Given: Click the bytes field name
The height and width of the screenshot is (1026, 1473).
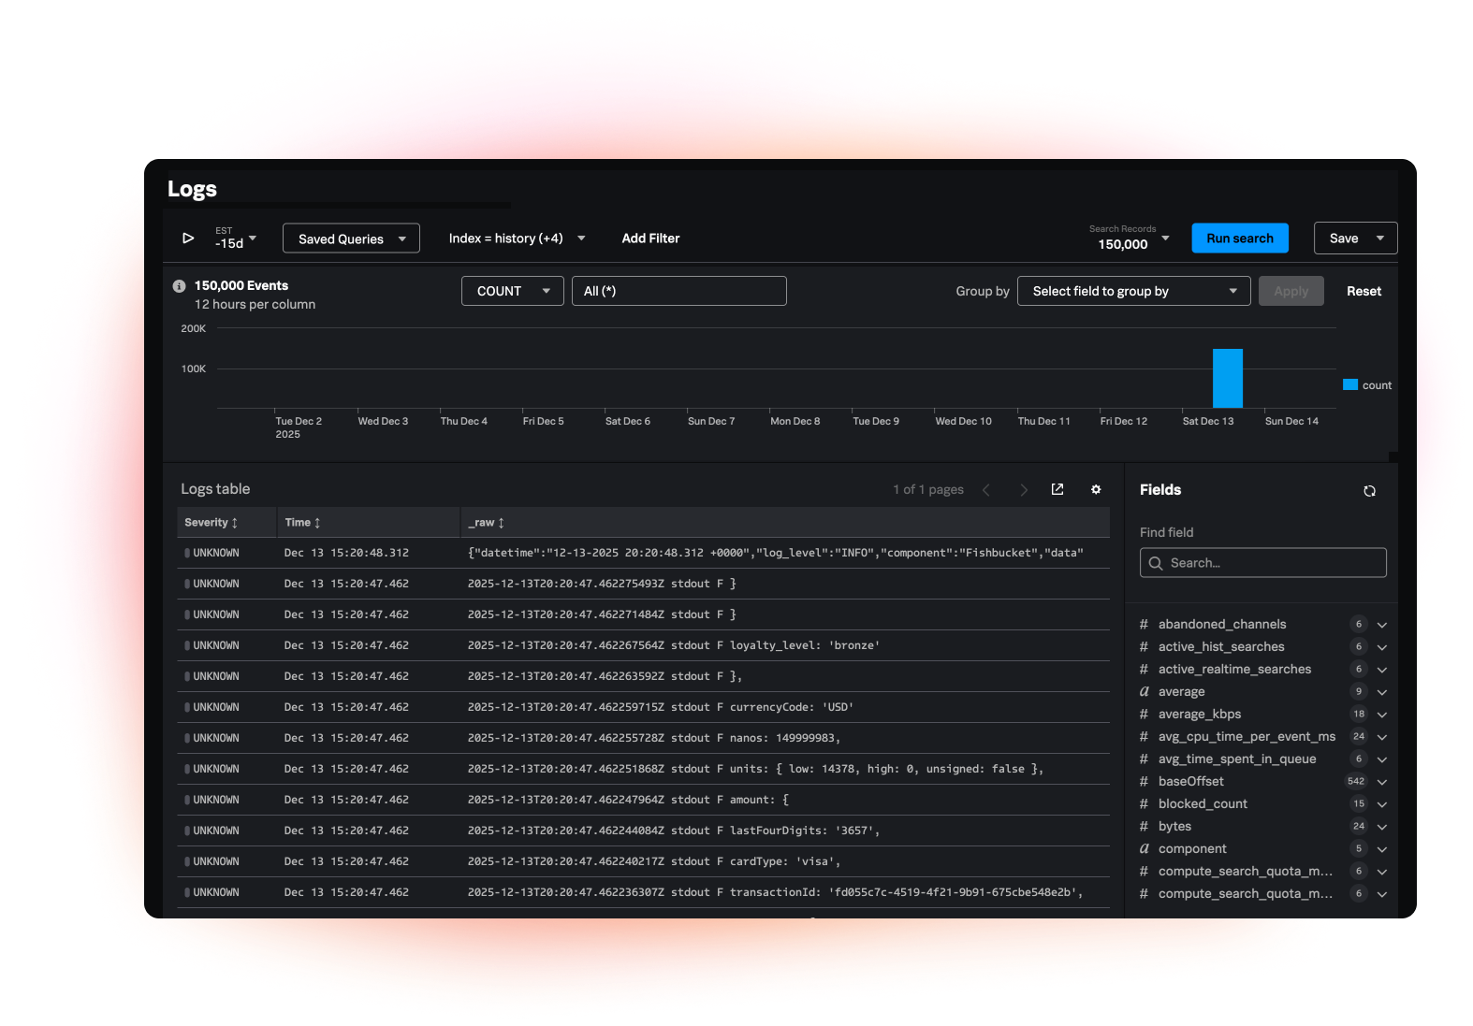Looking at the screenshot, I should pos(1174,826).
